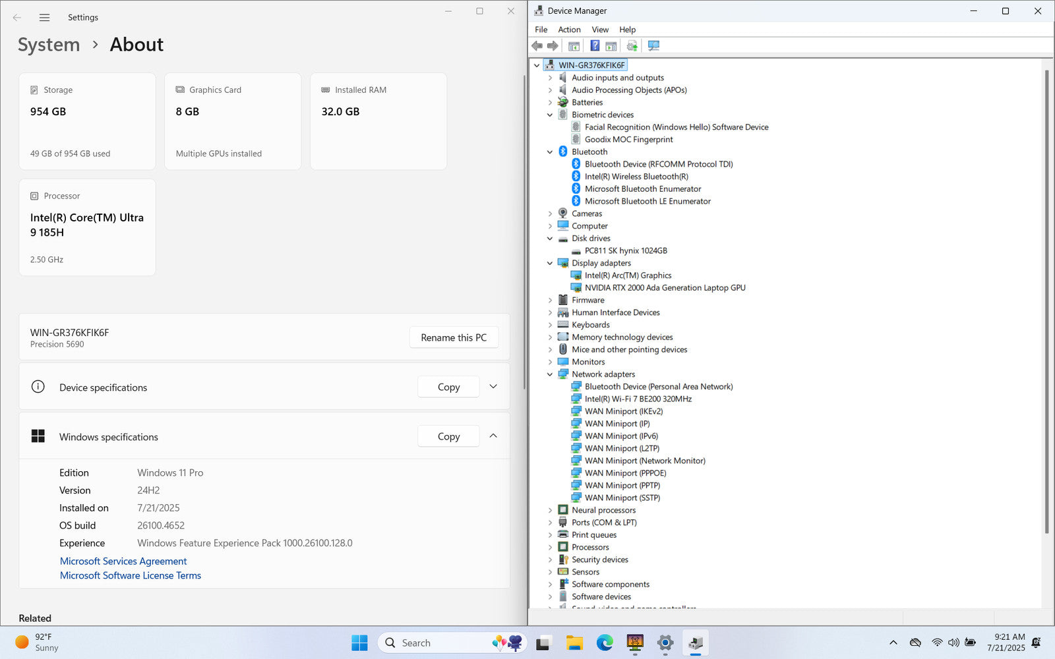Open Settings navigation hamburger menu

tap(44, 18)
